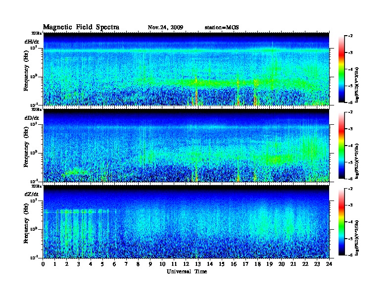The height and width of the screenshot is (303, 392).
Task: Click hour 13 on the Universal Time axis
Action: coord(198,264)
